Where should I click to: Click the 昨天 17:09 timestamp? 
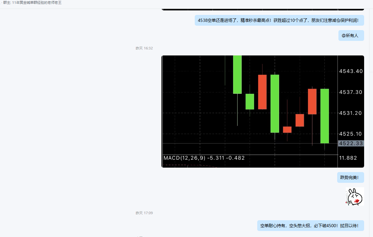[x=144, y=213]
